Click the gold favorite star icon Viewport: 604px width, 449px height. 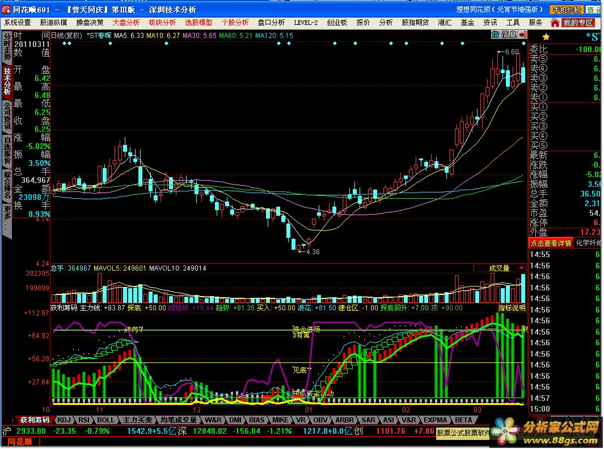[546, 37]
